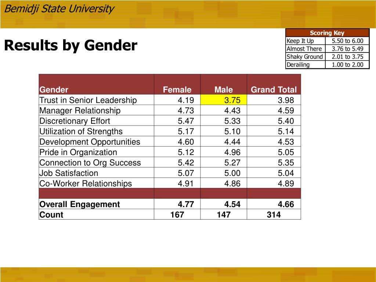The image size is (376, 282).
Task: Click the Female value 4.73
Action: (x=185, y=111)
